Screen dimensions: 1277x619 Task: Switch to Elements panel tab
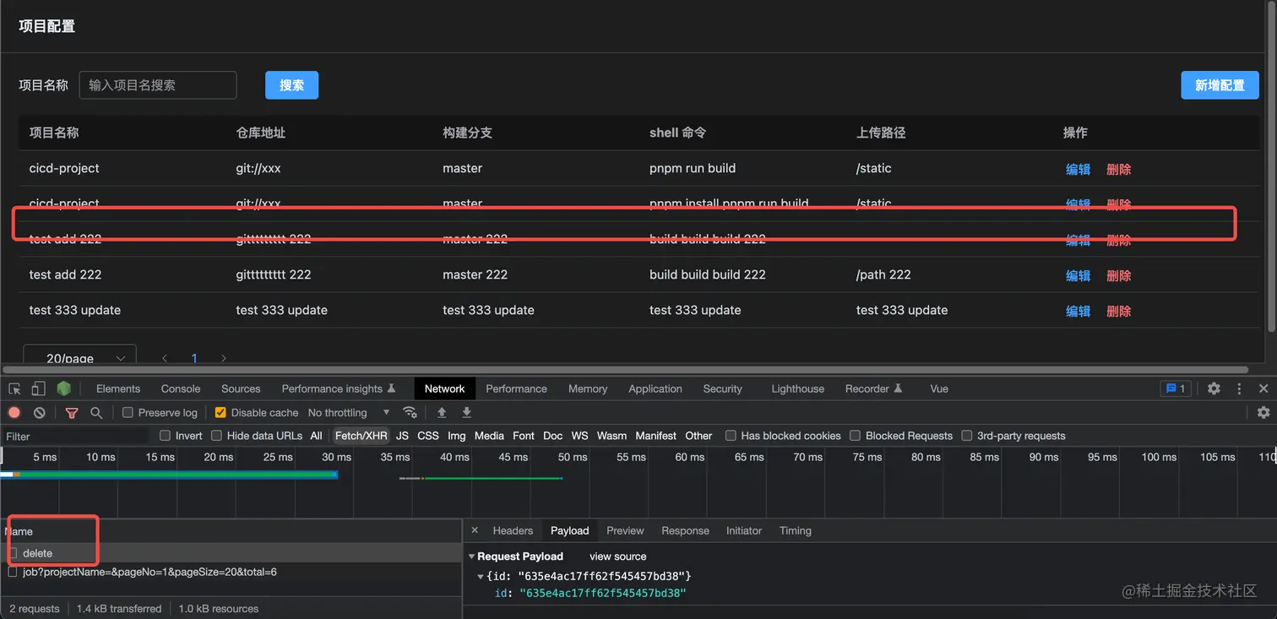click(118, 388)
